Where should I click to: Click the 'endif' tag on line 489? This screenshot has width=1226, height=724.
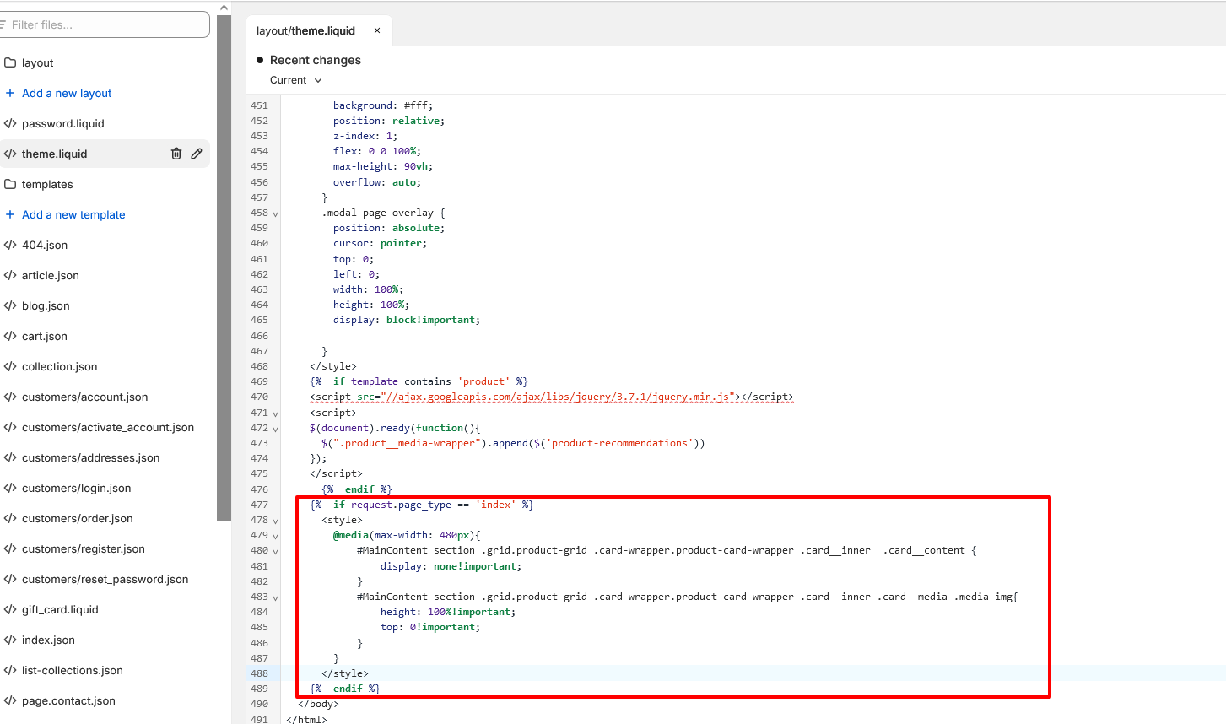click(x=345, y=689)
